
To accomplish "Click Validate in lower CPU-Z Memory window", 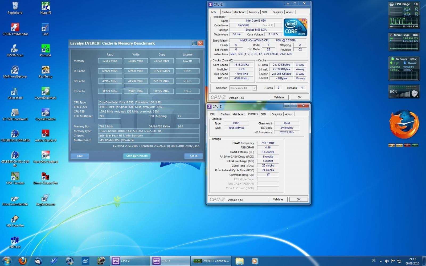I will 278,199.
